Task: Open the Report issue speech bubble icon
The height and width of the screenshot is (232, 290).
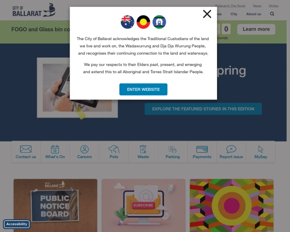Action: (231, 149)
